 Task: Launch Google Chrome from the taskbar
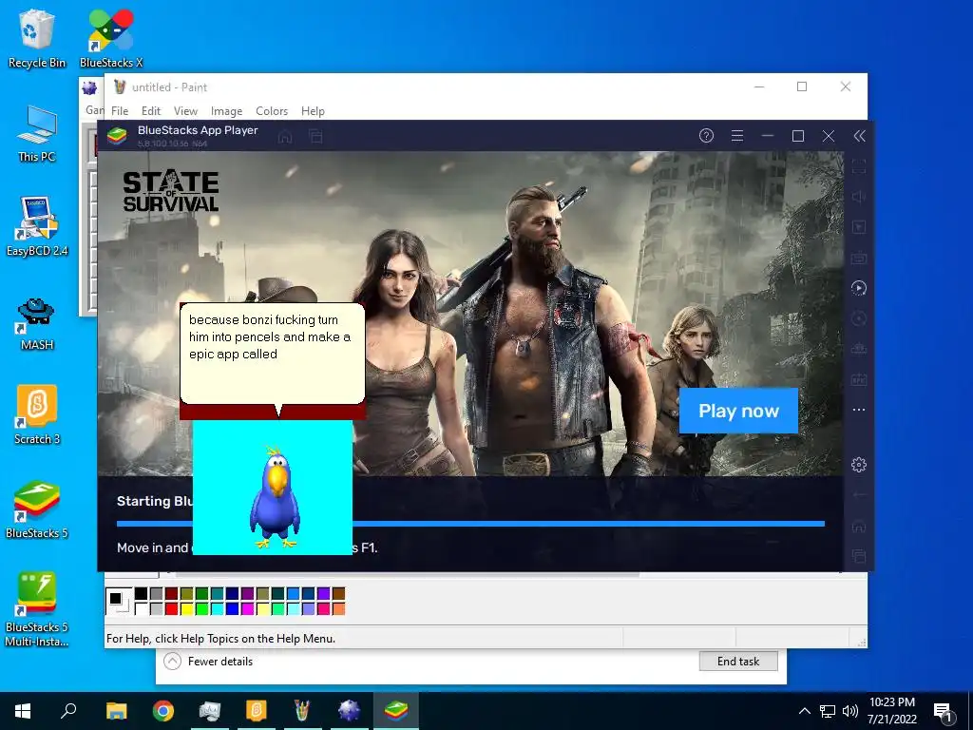click(x=163, y=711)
